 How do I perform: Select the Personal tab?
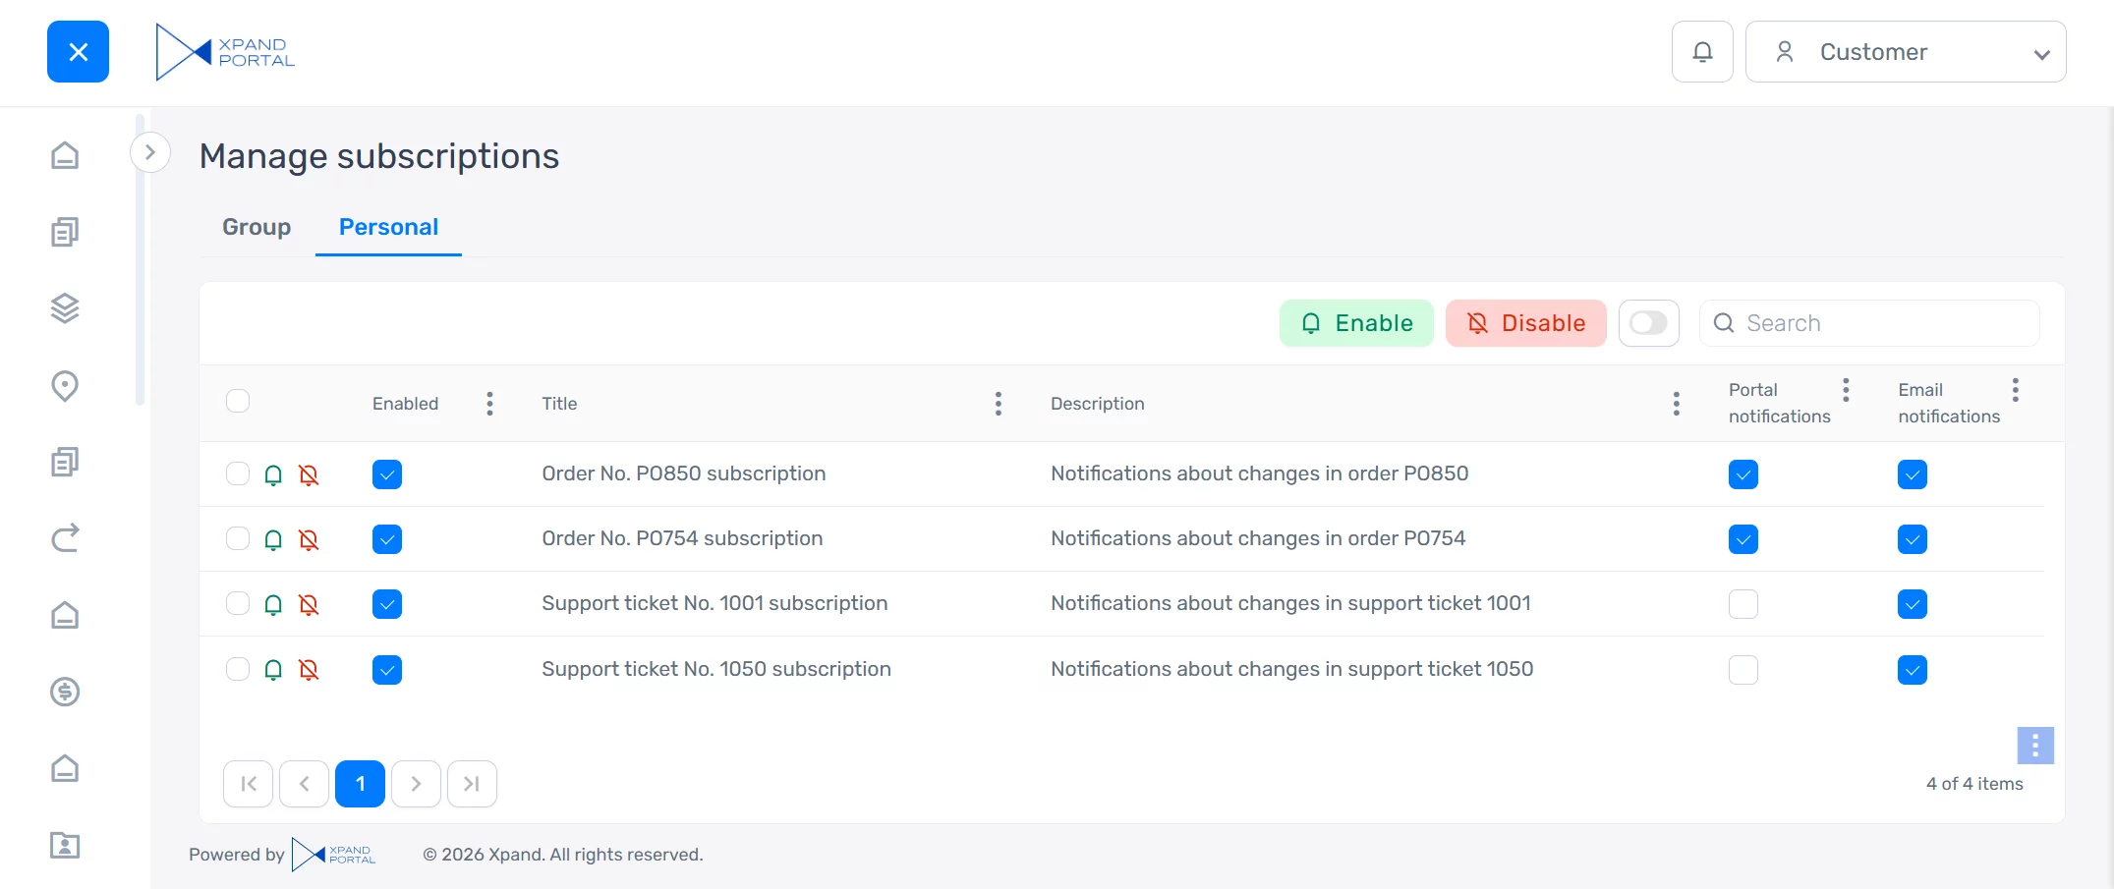[x=388, y=227]
